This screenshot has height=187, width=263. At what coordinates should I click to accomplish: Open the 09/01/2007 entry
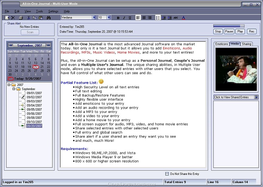tap(34, 93)
